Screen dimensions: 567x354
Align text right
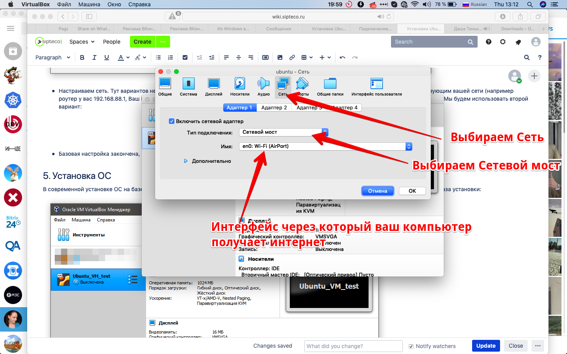[251, 57]
